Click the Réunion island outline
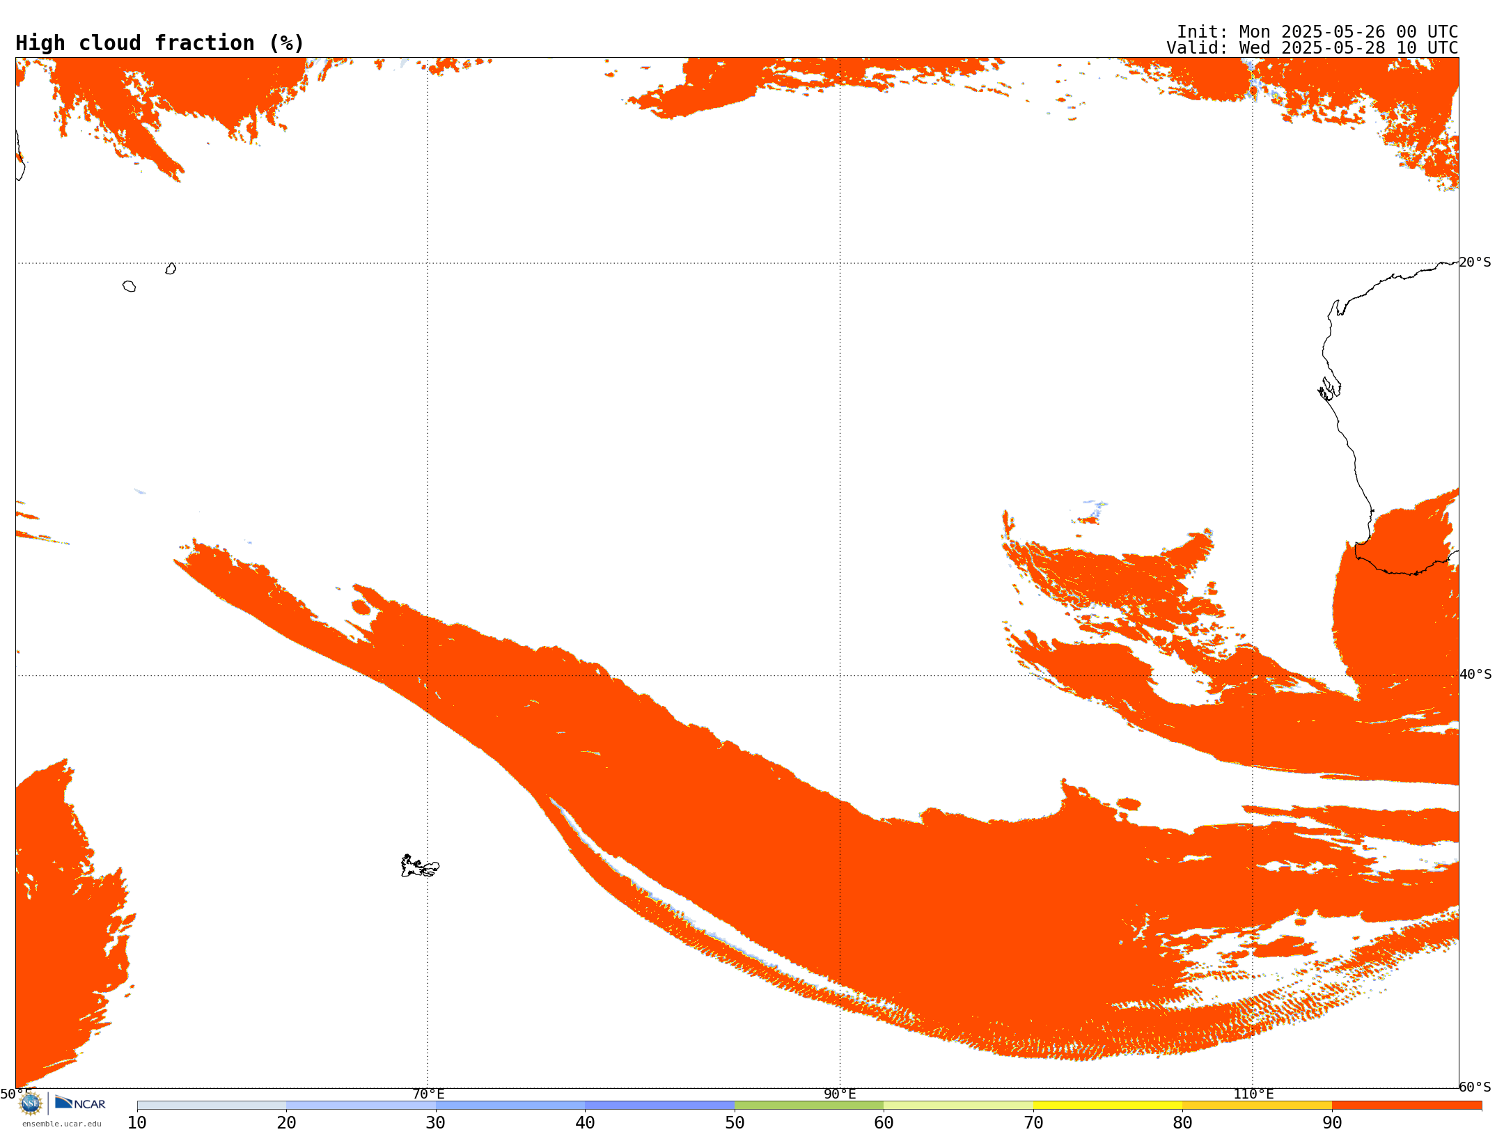 [129, 286]
